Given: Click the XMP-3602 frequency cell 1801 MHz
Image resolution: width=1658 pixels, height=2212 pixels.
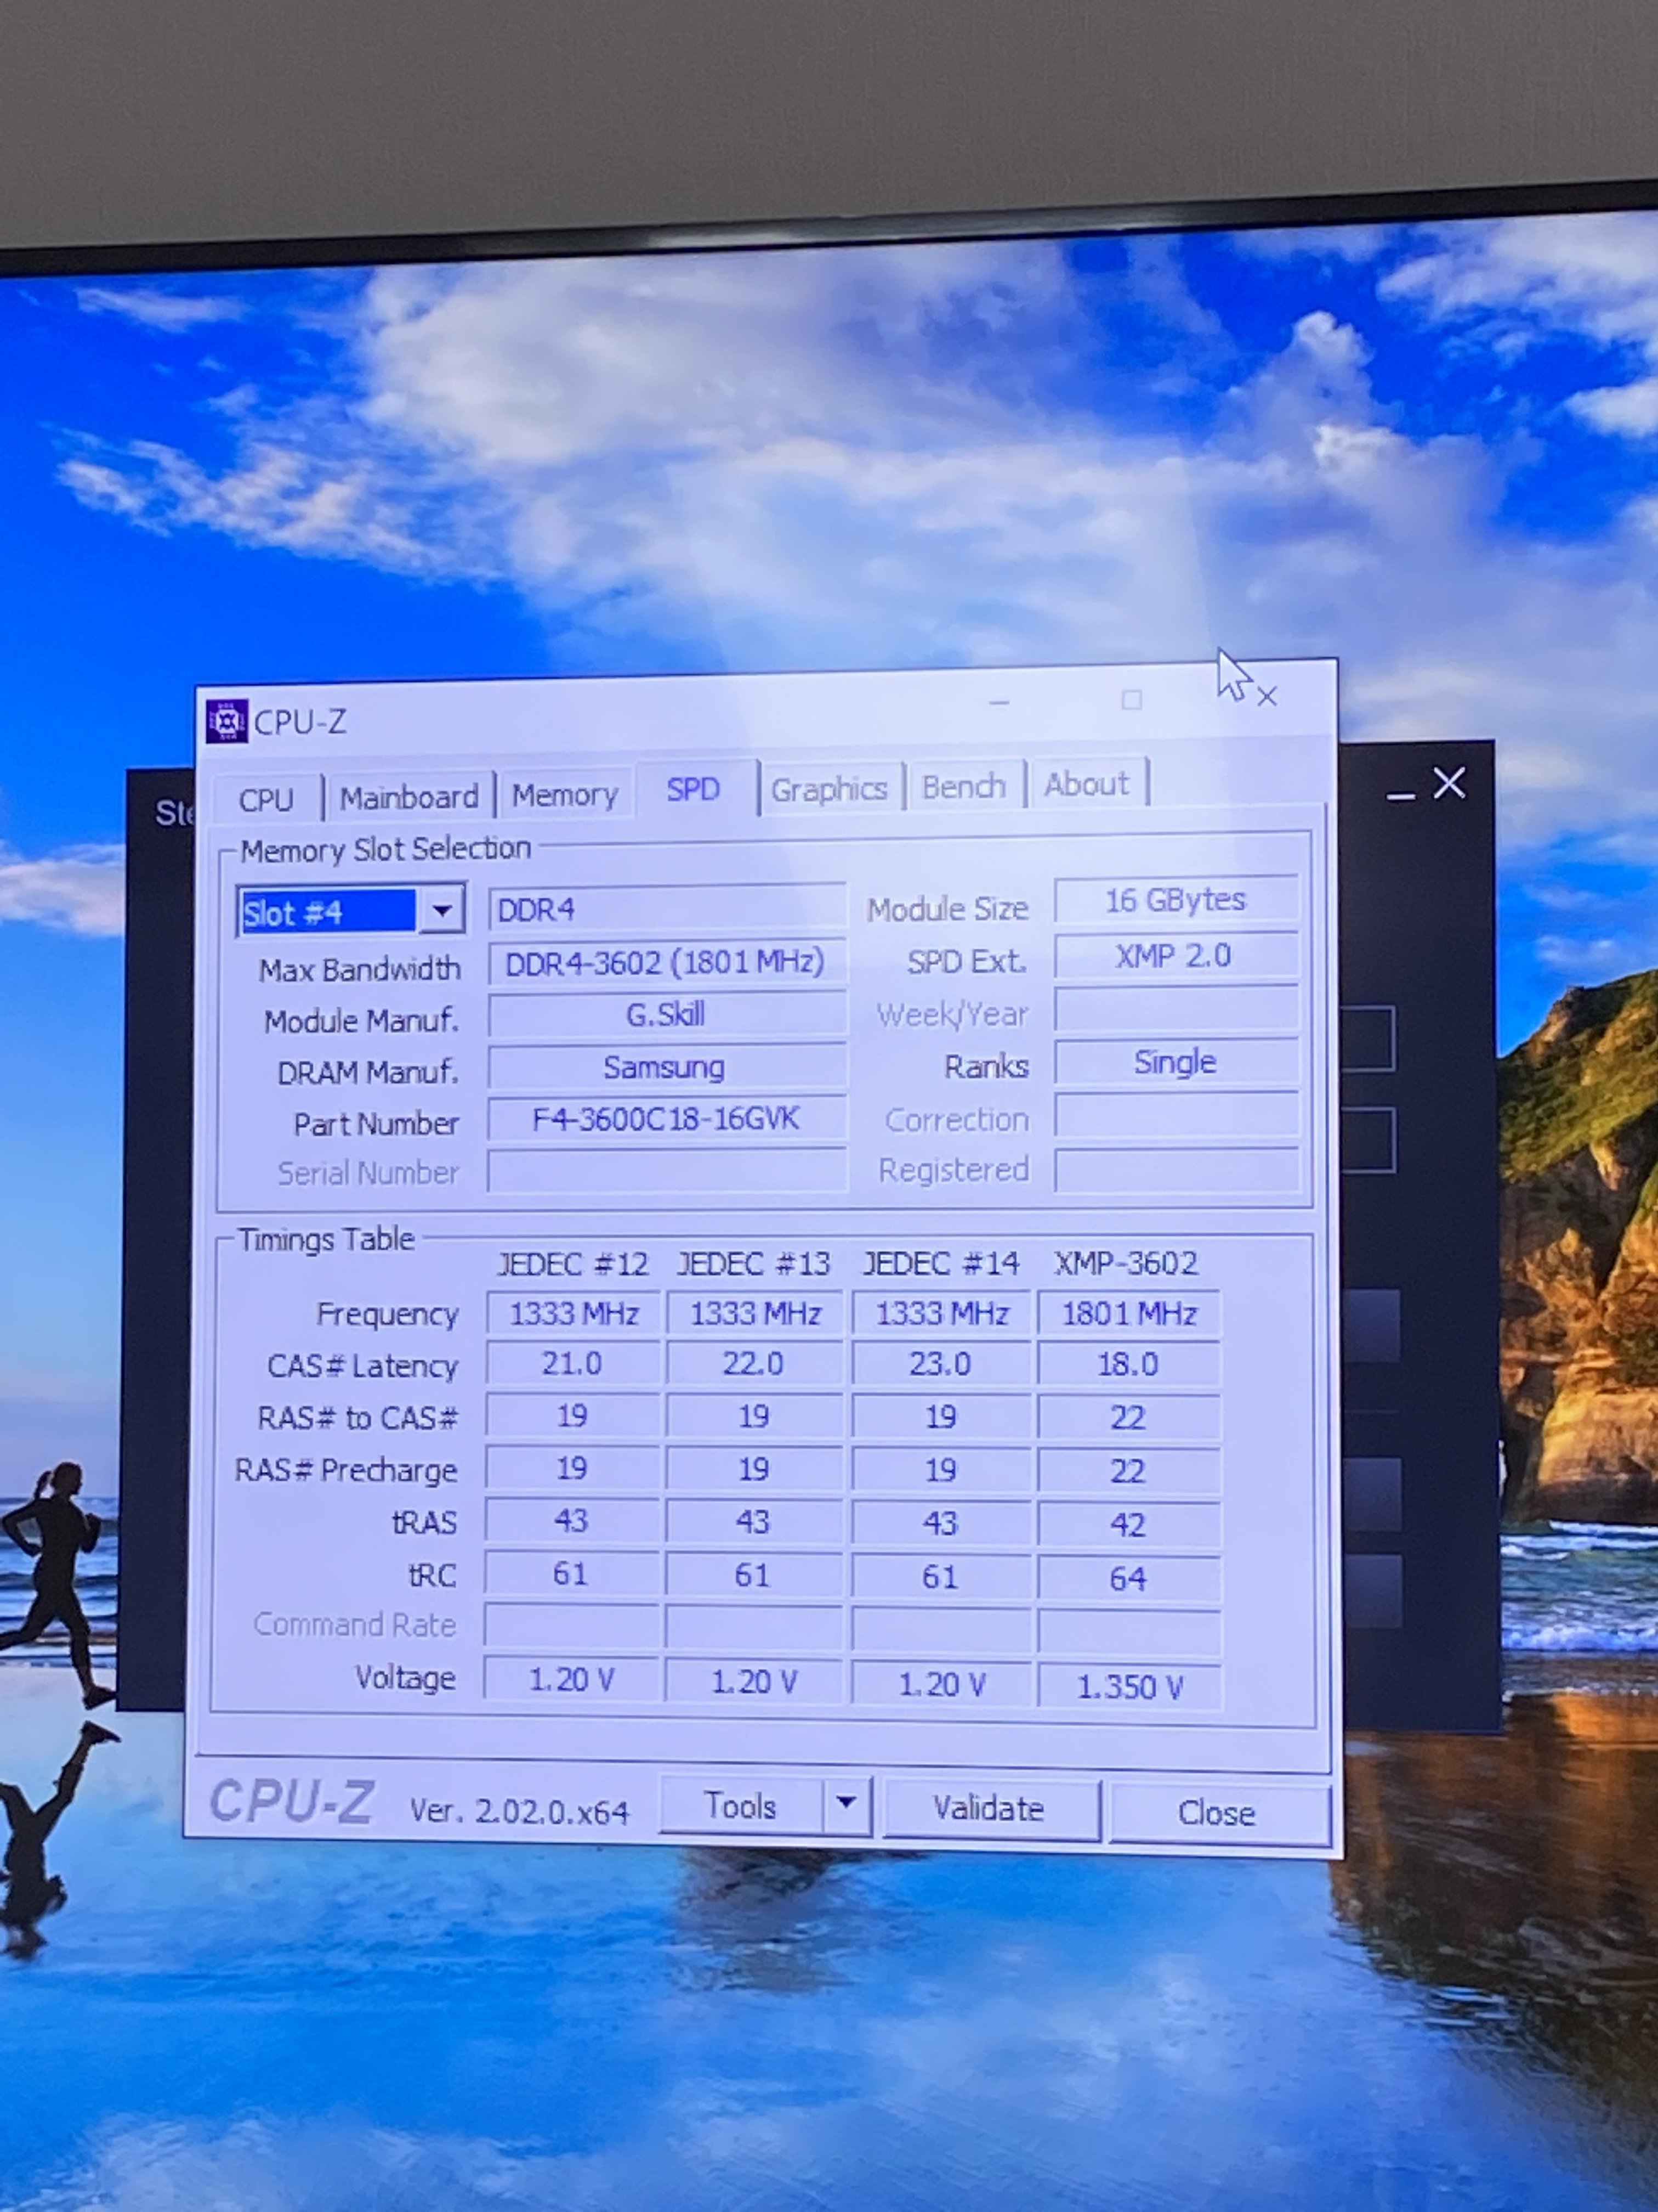Looking at the screenshot, I should pyautogui.click(x=1128, y=1313).
